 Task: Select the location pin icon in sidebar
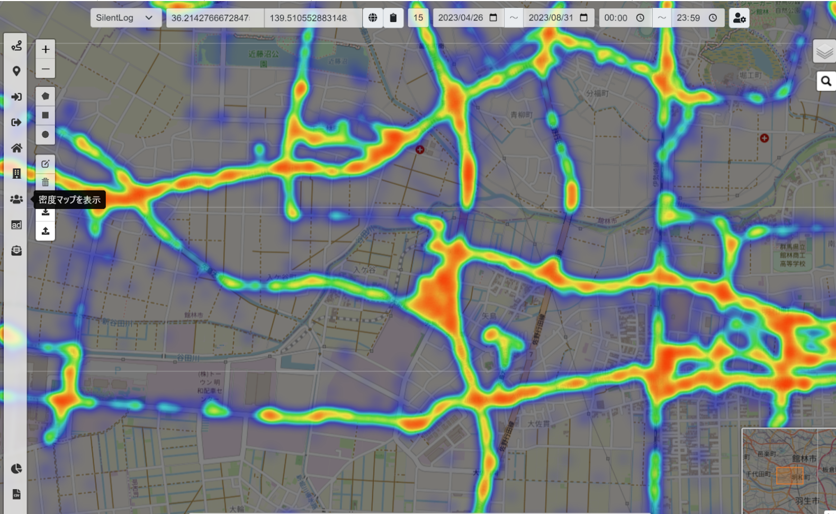16,71
